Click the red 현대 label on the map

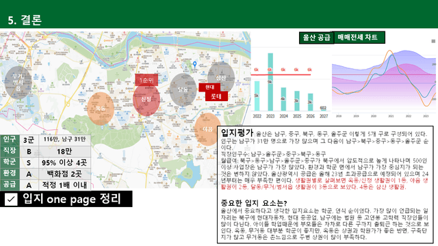pyautogui.click(x=209, y=87)
